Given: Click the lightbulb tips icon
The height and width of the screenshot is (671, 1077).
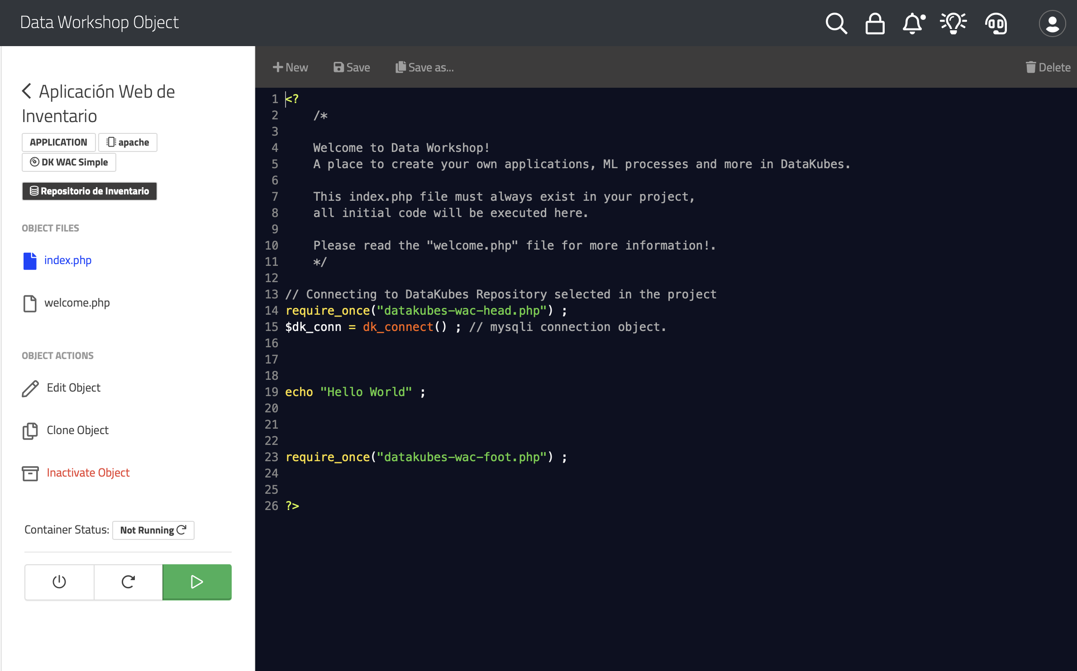Looking at the screenshot, I should click(x=953, y=23).
